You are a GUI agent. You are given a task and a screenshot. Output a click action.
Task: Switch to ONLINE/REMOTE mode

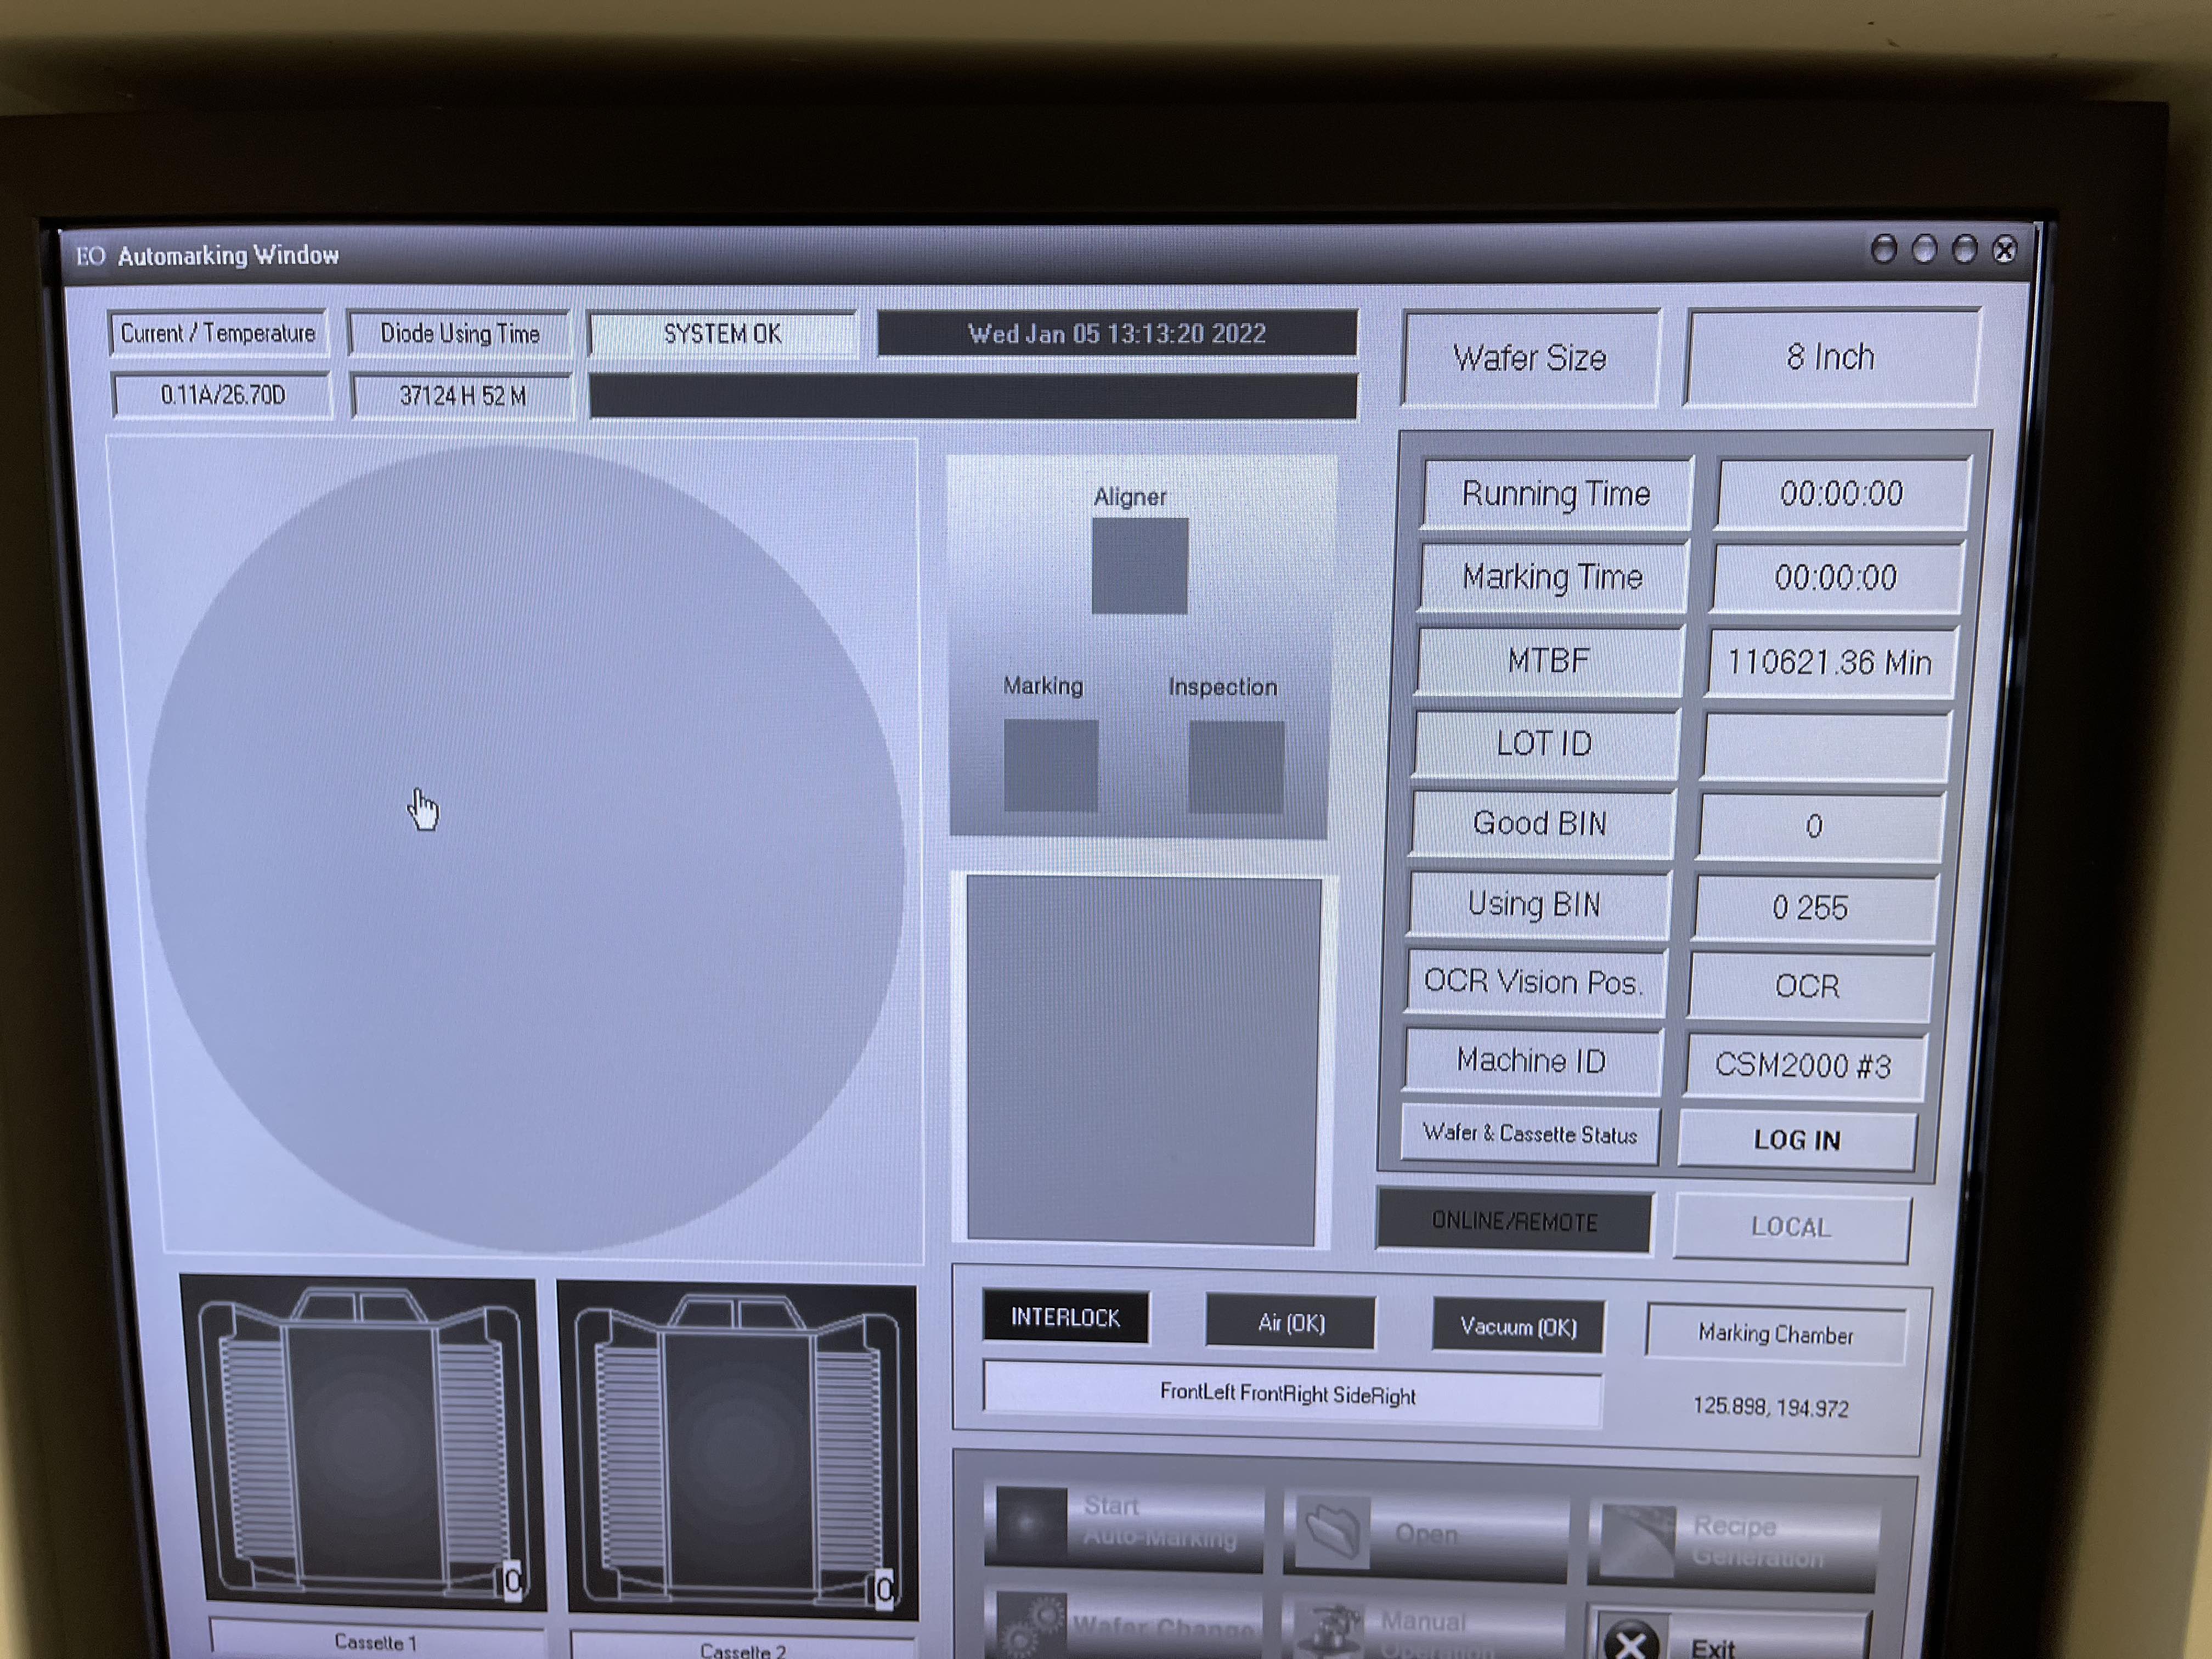click(x=1514, y=1221)
